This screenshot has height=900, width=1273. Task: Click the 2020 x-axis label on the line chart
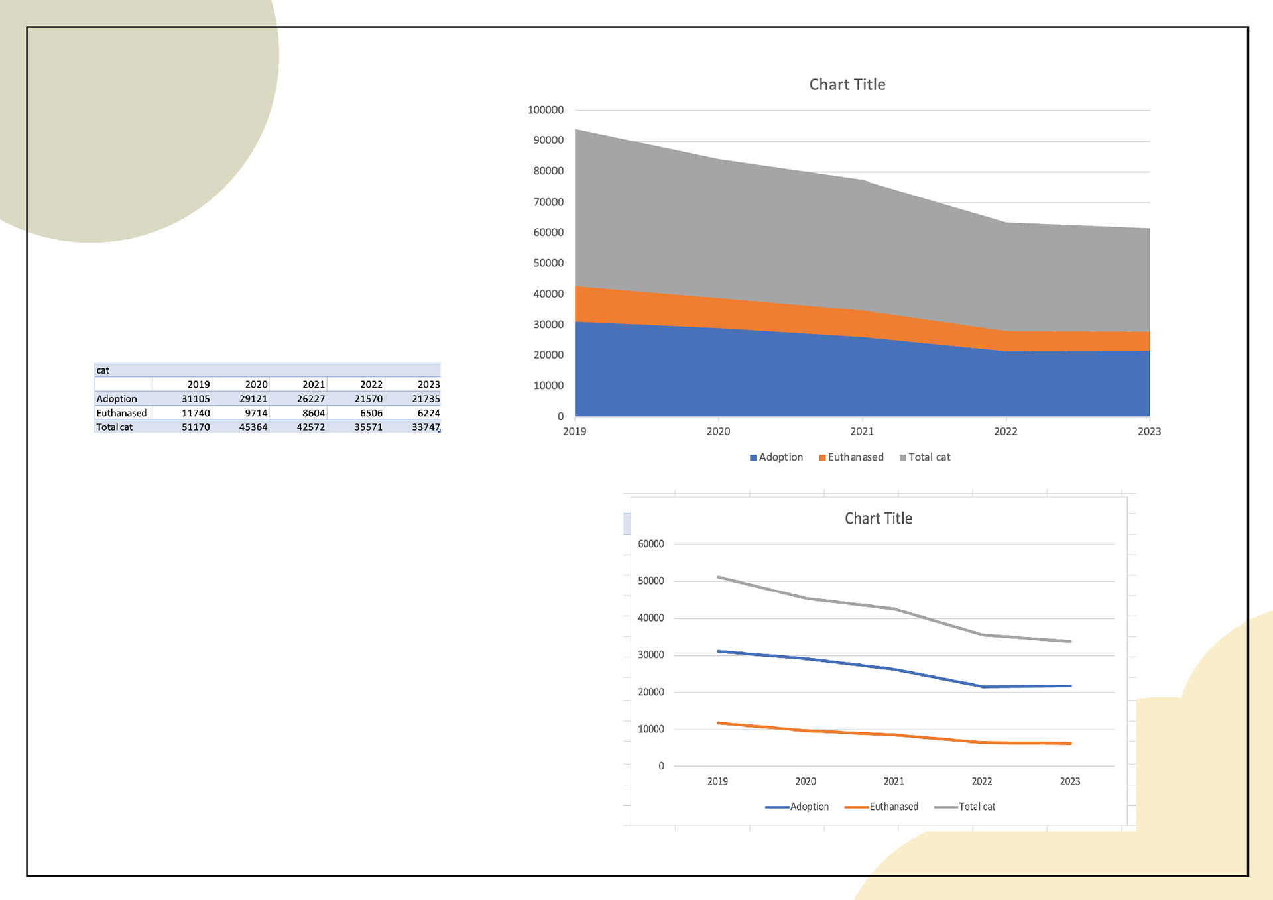point(806,781)
